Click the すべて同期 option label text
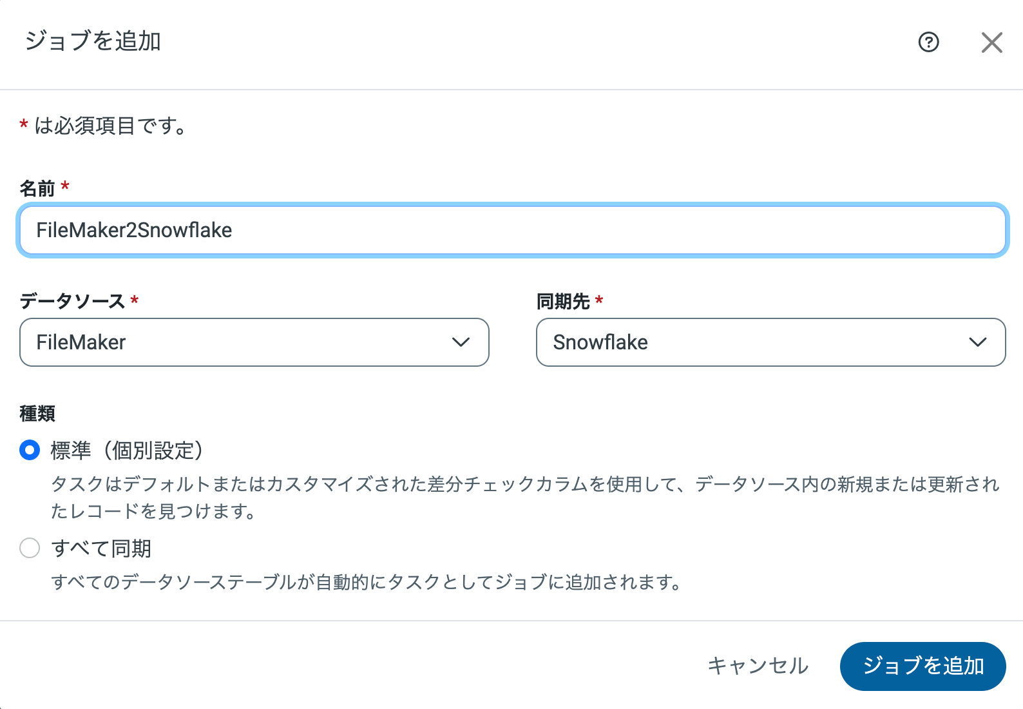This screenshot has height=709, width=1023. tap(101, 549)
